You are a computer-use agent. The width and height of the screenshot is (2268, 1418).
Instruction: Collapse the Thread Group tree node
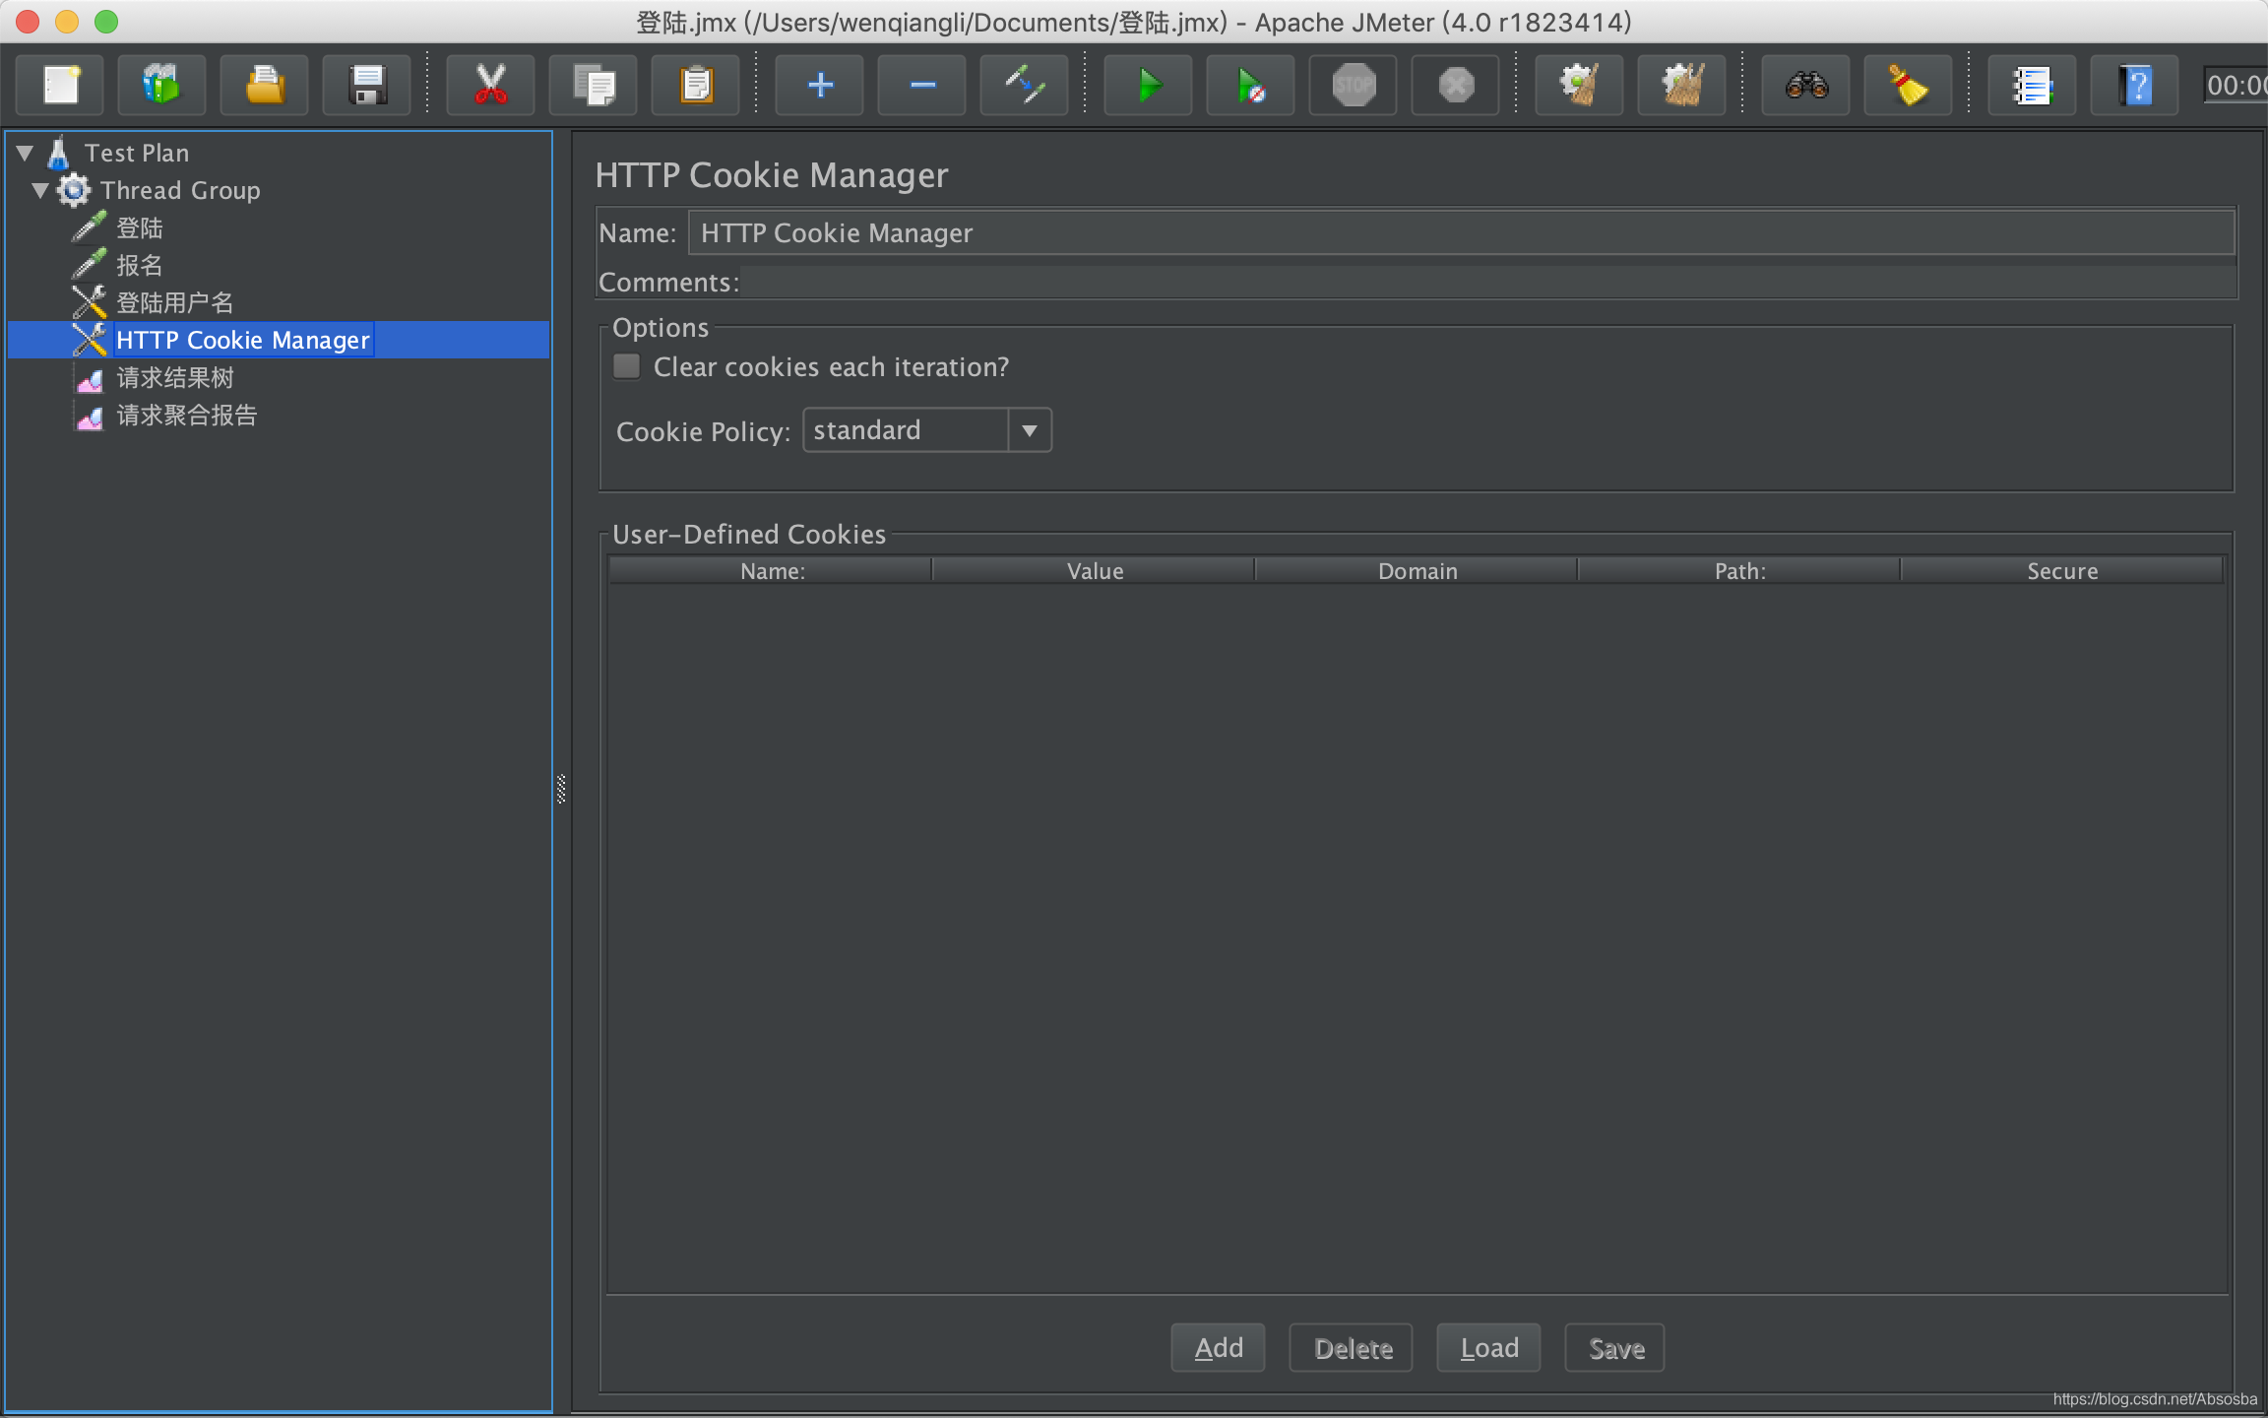coord(40,190)
